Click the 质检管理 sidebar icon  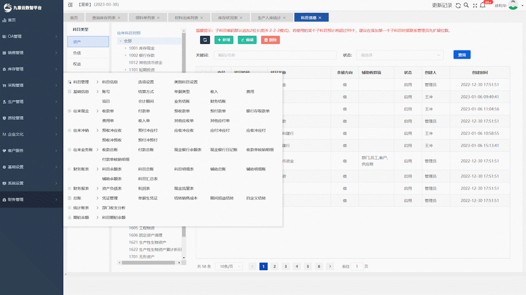point(4,118)
